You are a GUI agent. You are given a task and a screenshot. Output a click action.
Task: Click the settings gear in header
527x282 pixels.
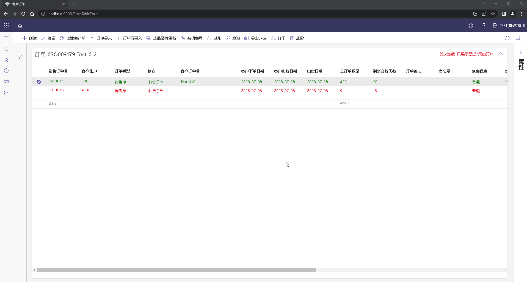(470, 26)
